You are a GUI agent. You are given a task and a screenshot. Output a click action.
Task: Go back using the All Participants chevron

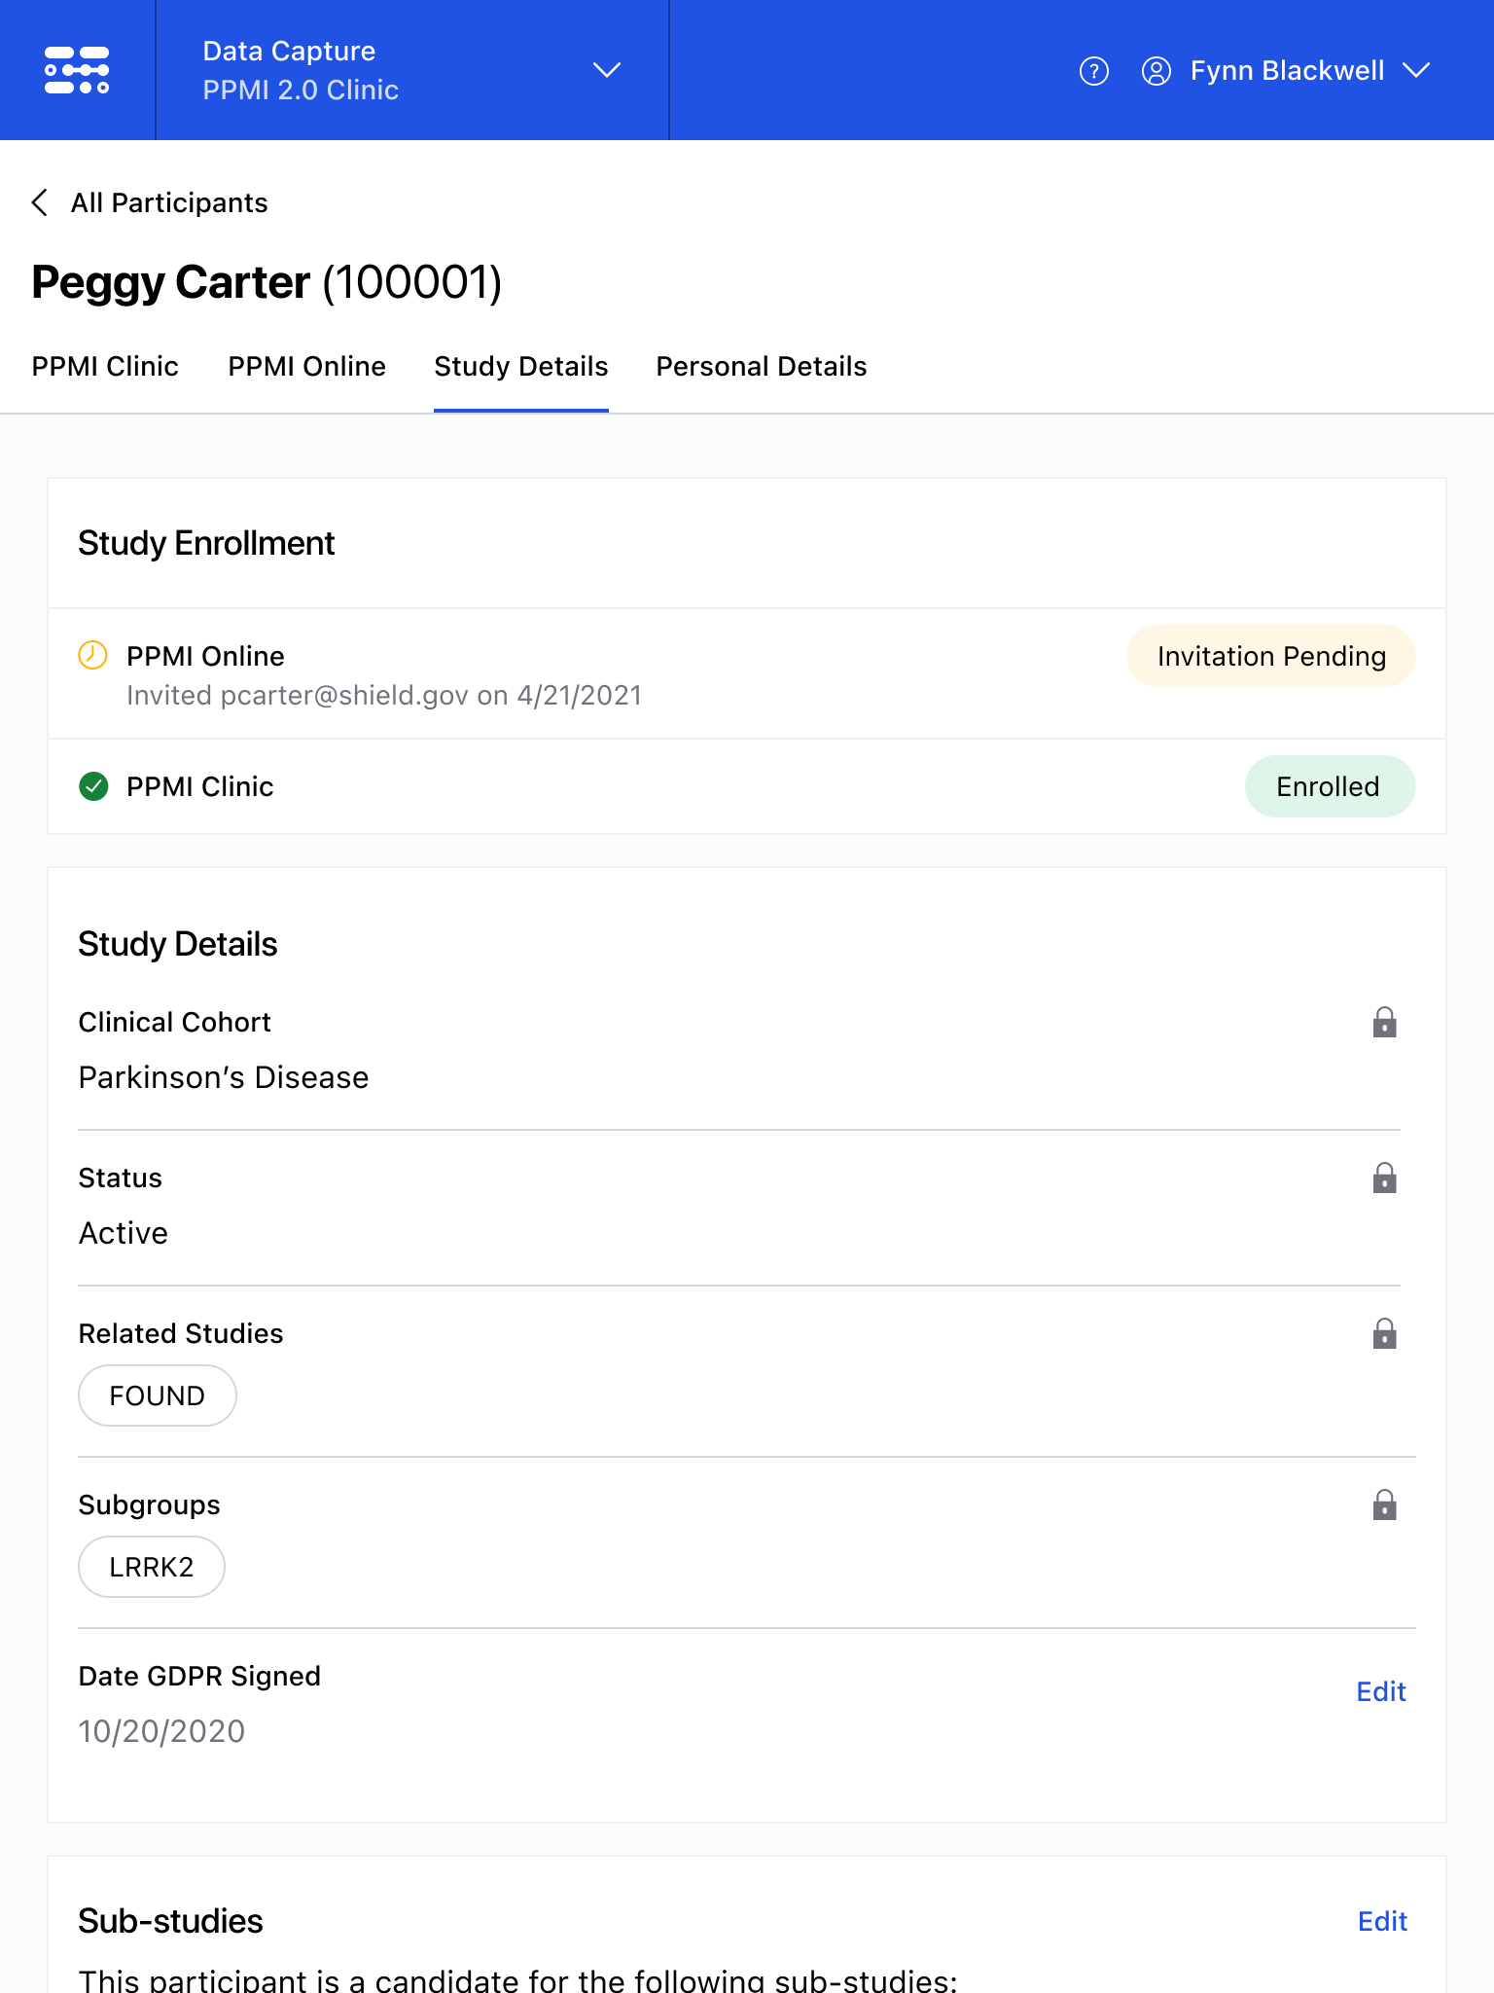[40, 202]
